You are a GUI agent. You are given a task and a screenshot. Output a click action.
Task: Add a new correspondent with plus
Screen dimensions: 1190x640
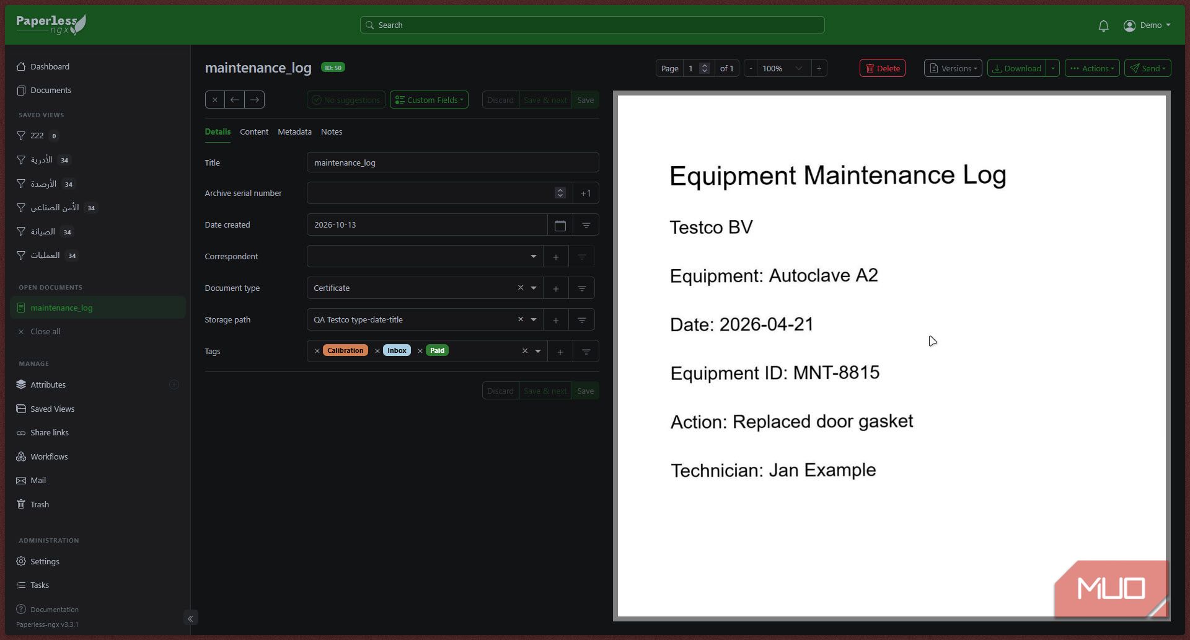tap(556, 257)
